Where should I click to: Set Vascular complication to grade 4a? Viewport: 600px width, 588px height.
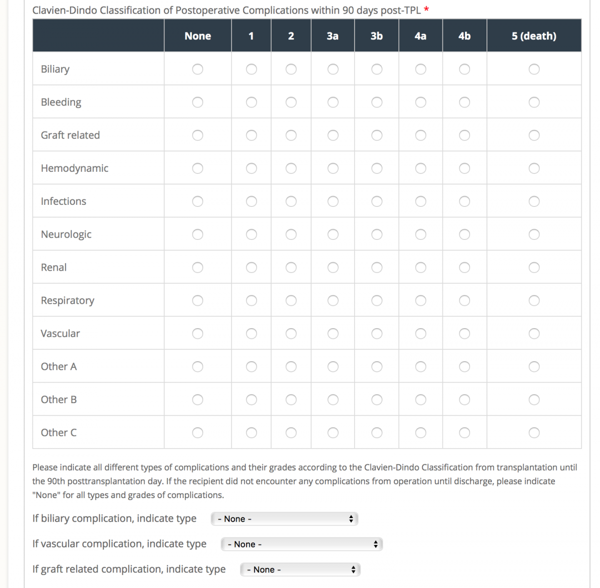click(421, 334)
